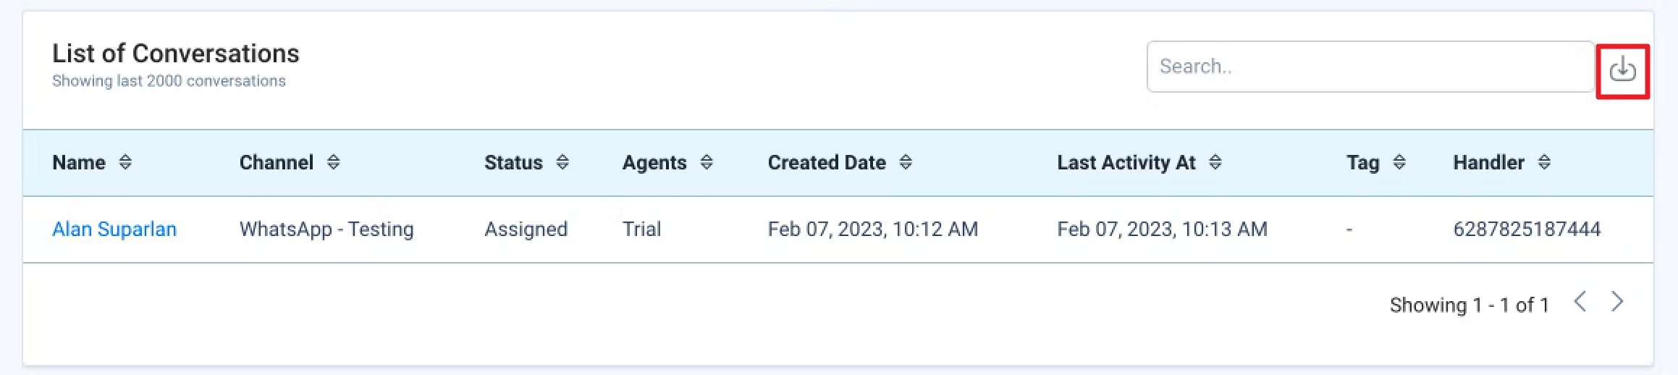1678x375 pixels.
Task: Sort by Agents column icon
Action: 707,162
